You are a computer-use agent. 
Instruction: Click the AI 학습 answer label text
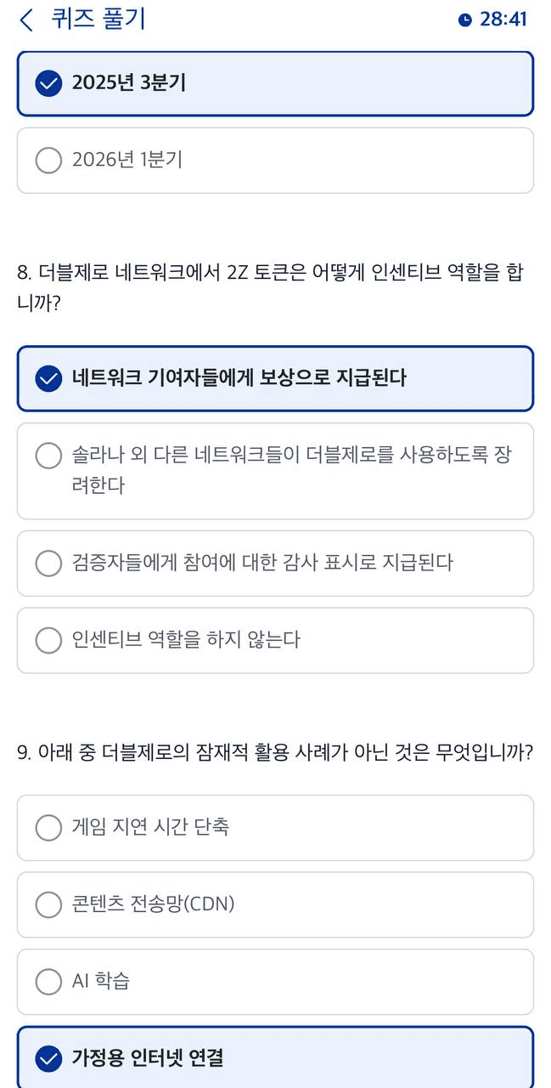coord(101,982)
